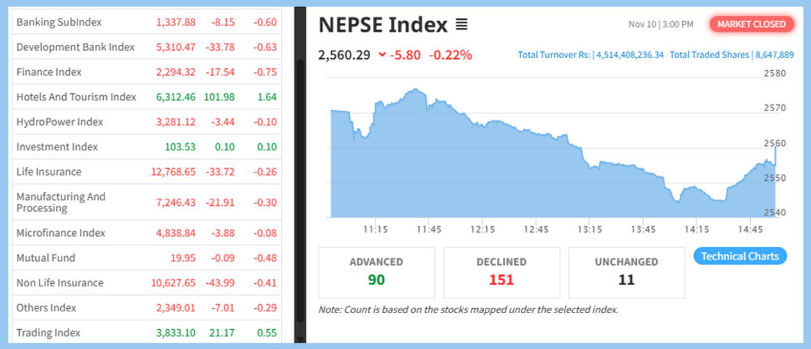
Task: Click the Market Closed status badge
Action: coord(751,24)
